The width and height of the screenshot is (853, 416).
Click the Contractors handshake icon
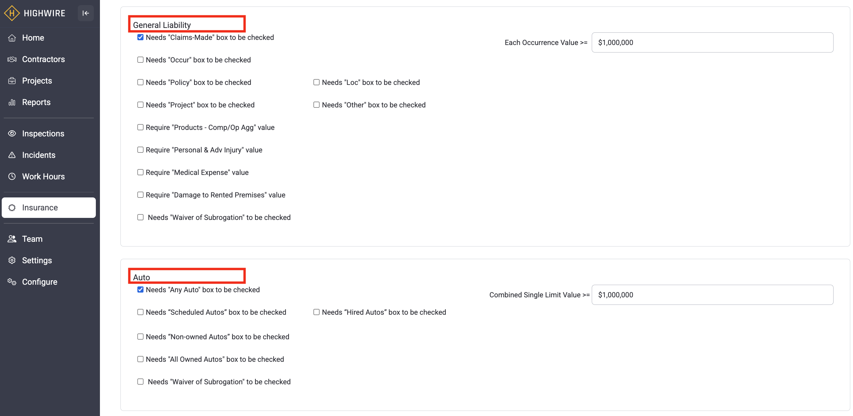click(12, 59)
